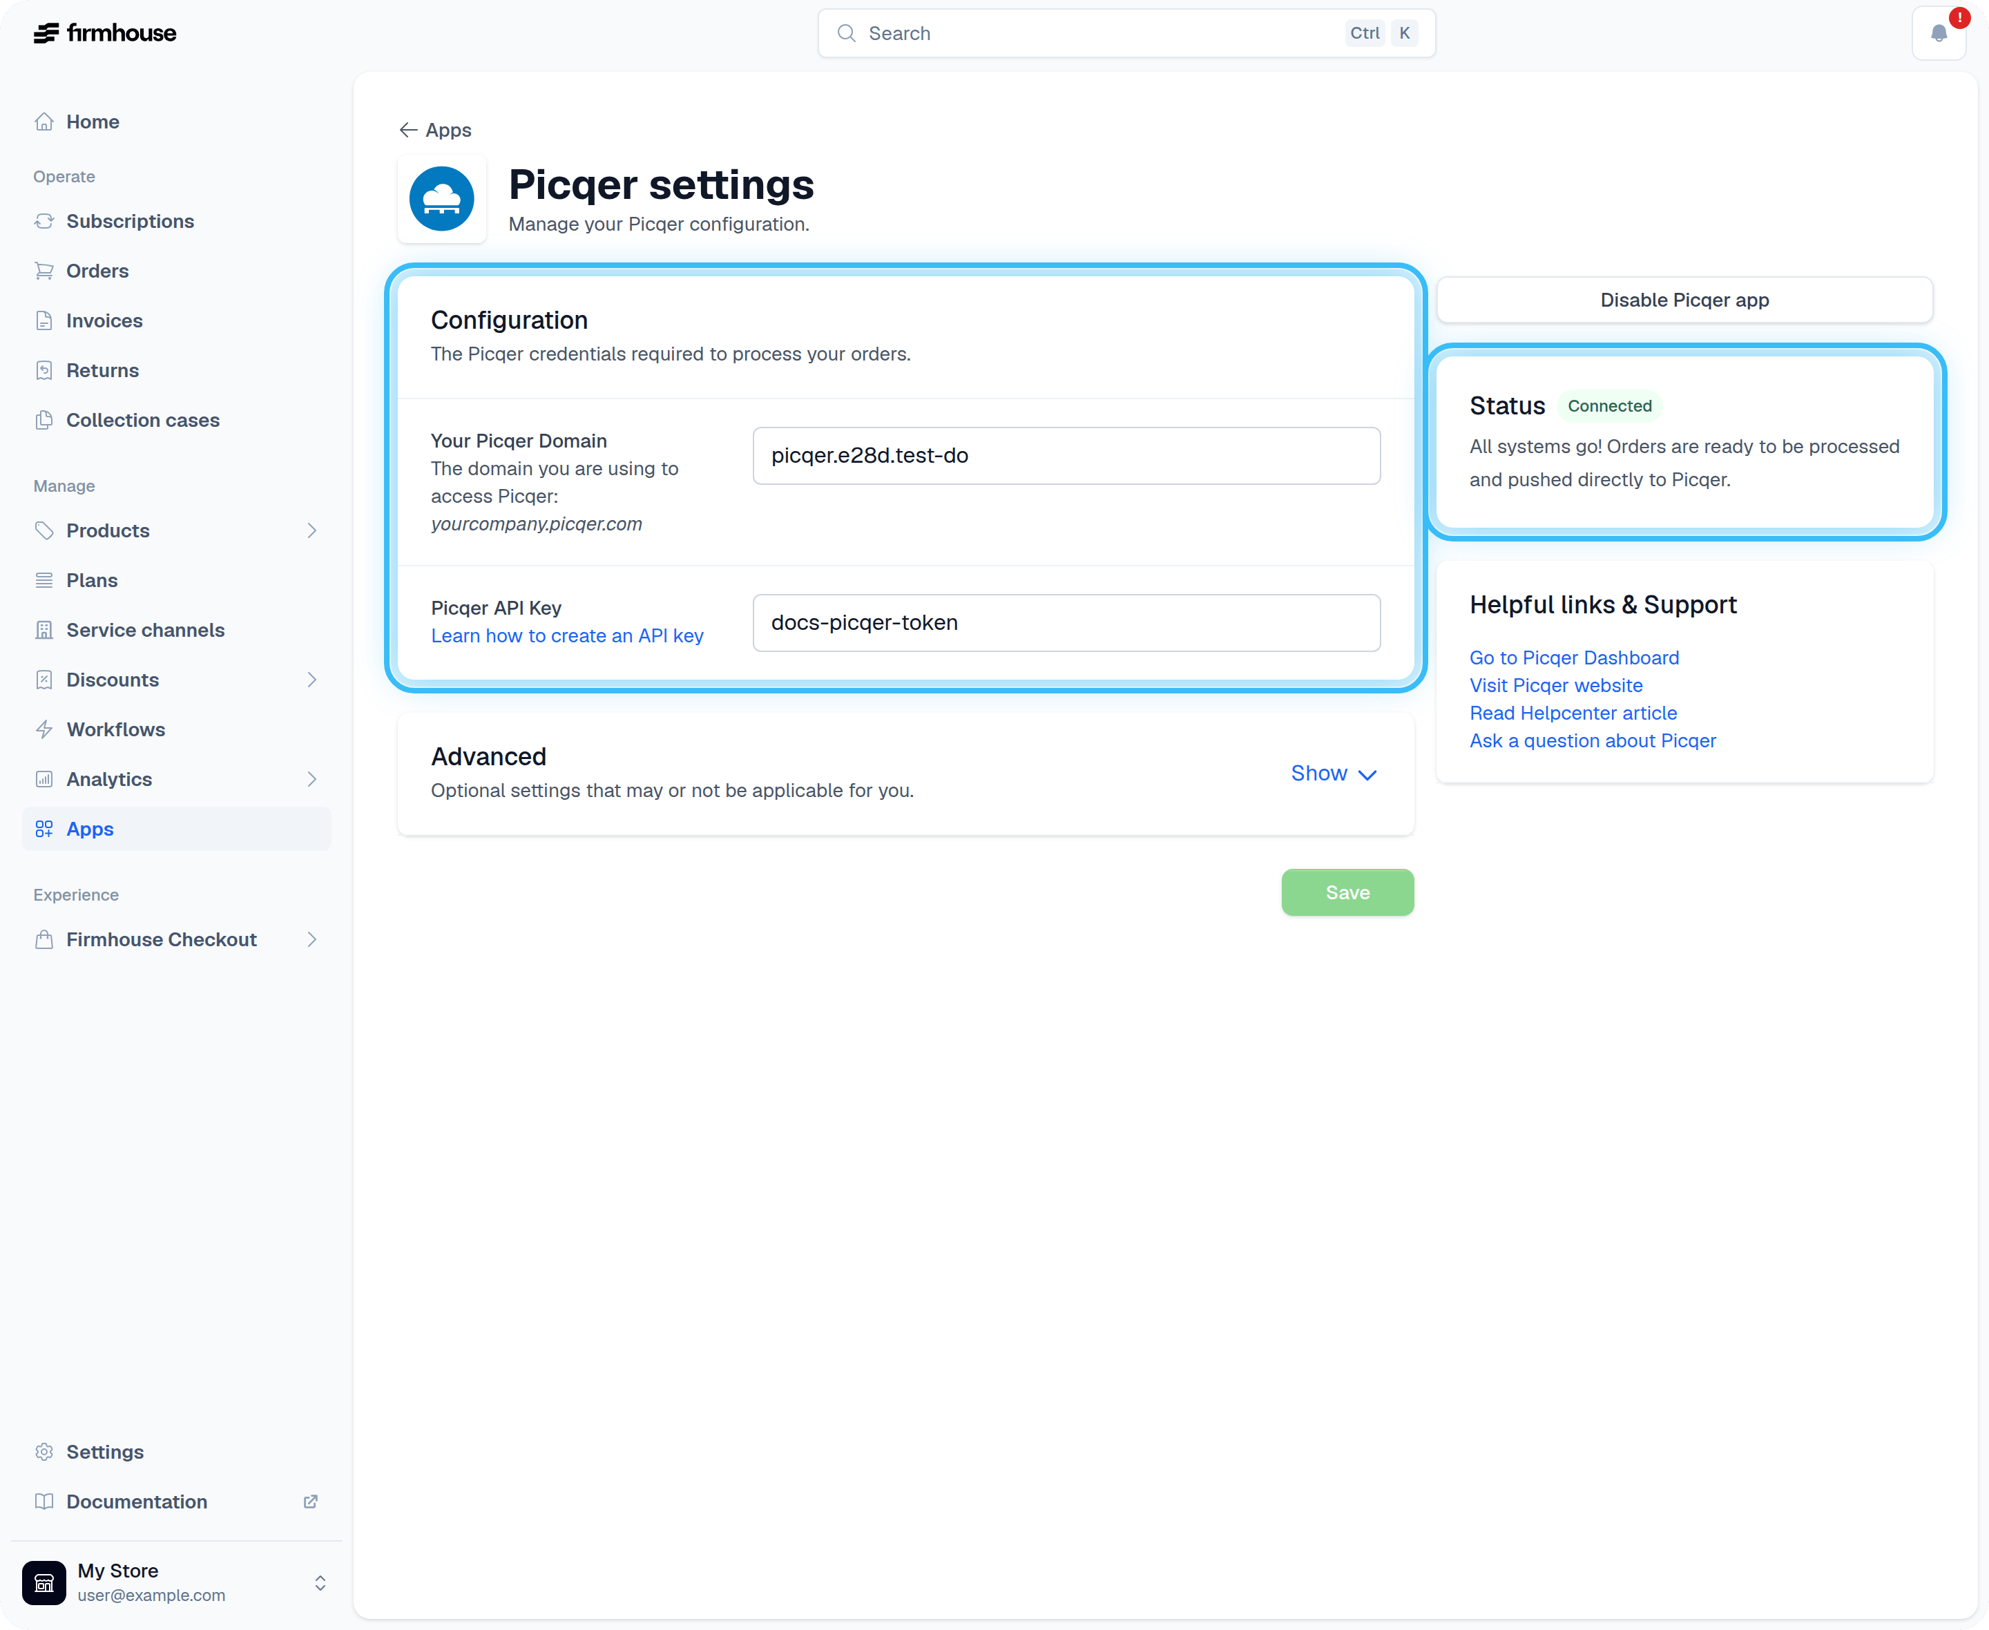Click the search magnifier icon
This screenshot has width=1989, height=1630.
point(847,34)
